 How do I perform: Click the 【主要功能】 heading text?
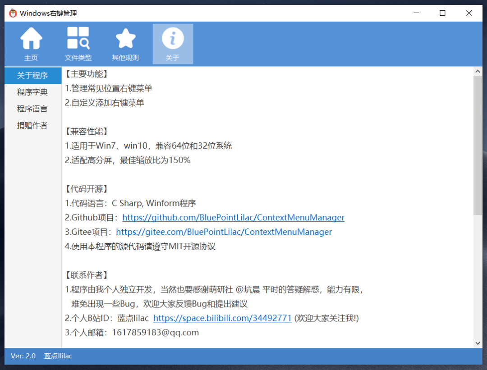point(86,74)
